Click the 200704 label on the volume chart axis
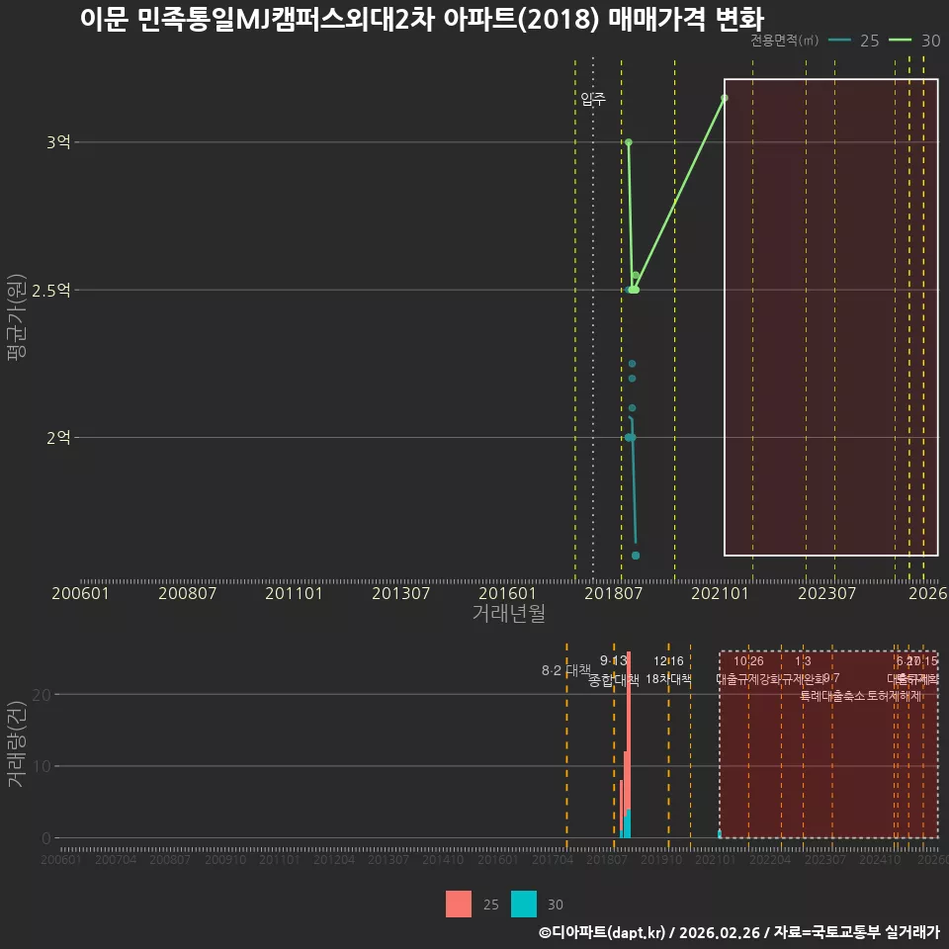The image size is (949, 949). [x=116, y=859]
